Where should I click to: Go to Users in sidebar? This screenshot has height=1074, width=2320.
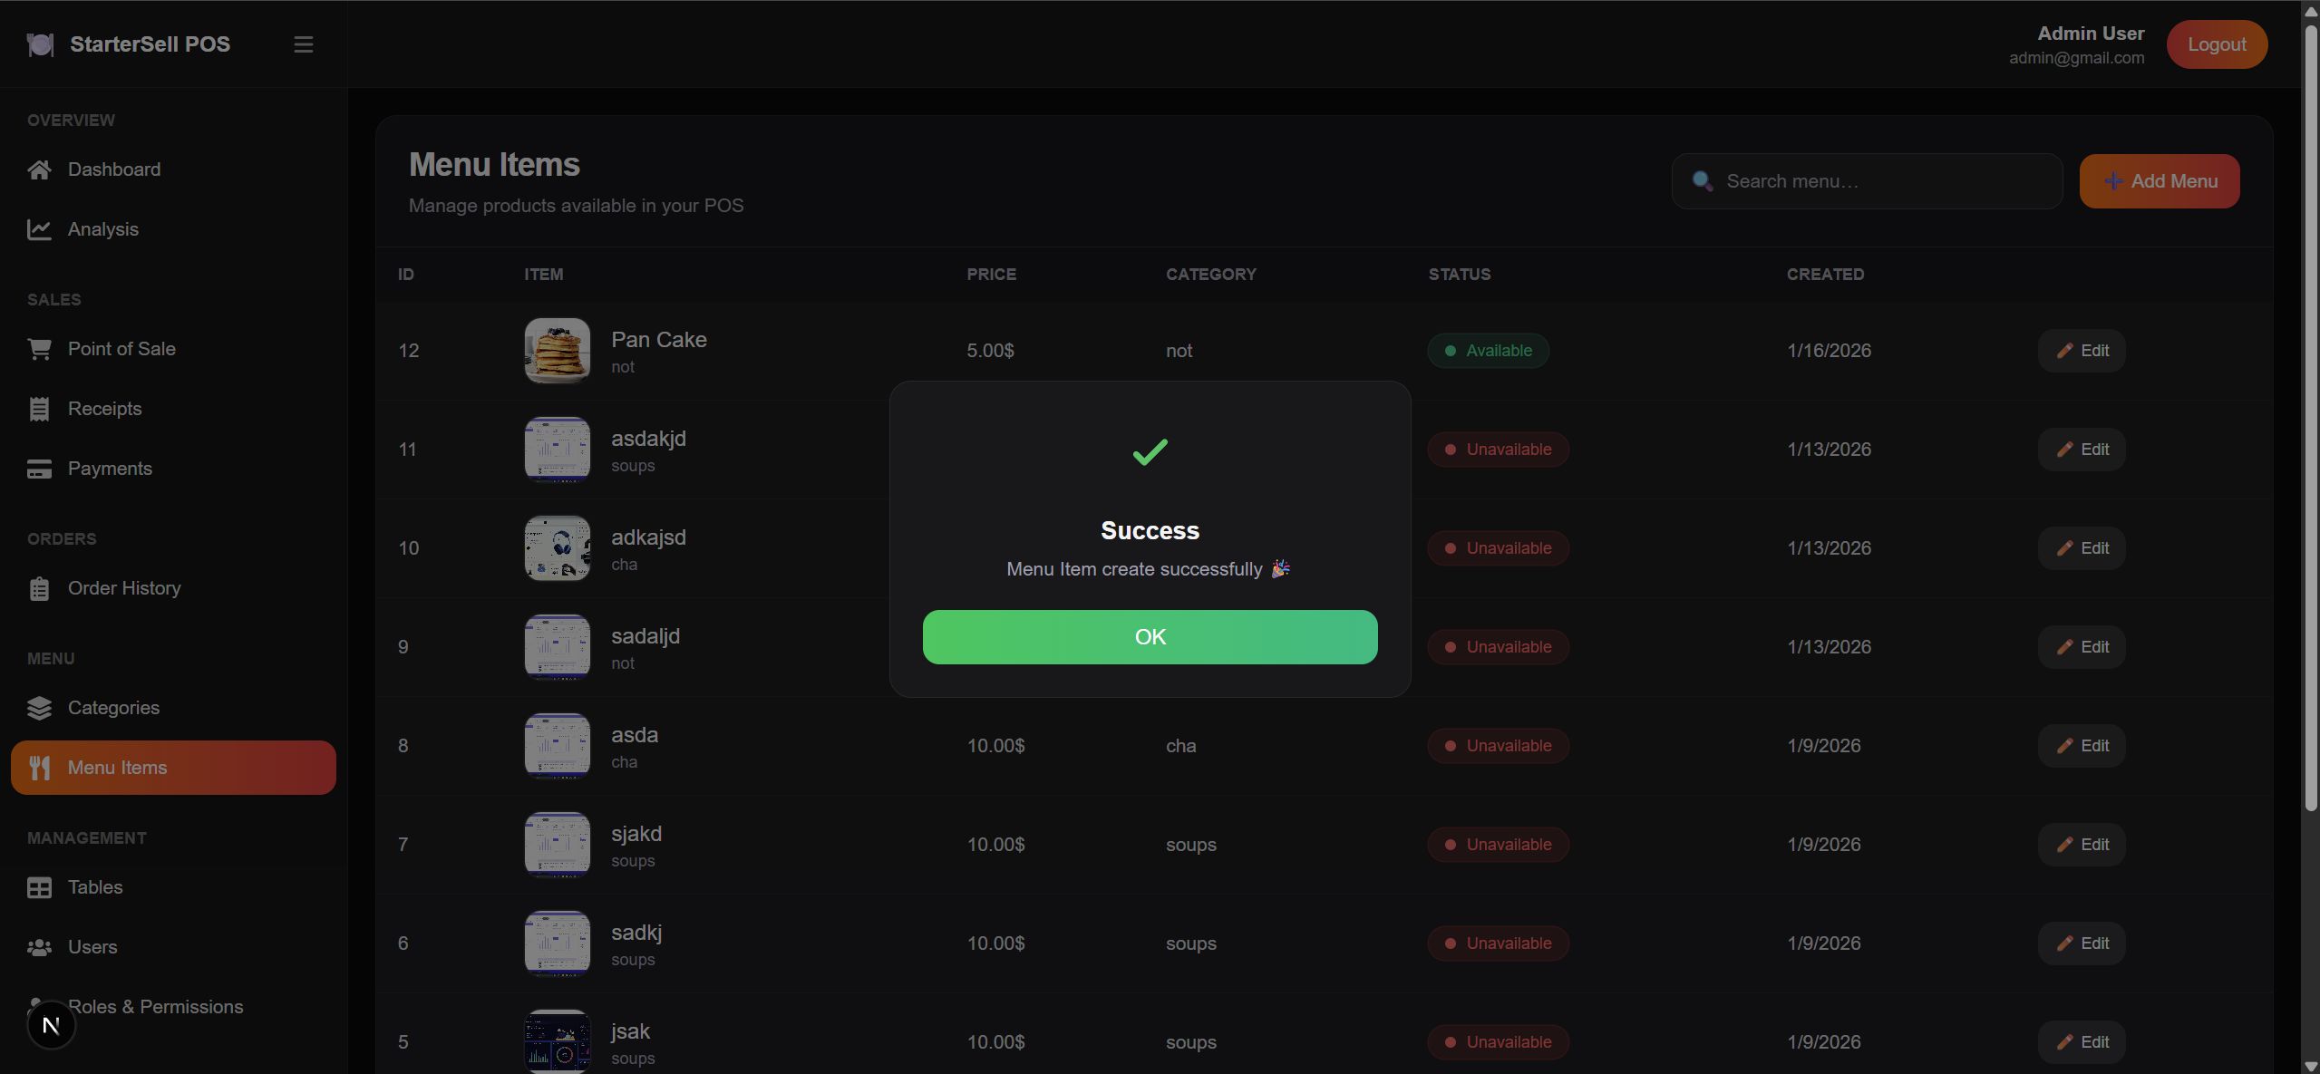92,947
